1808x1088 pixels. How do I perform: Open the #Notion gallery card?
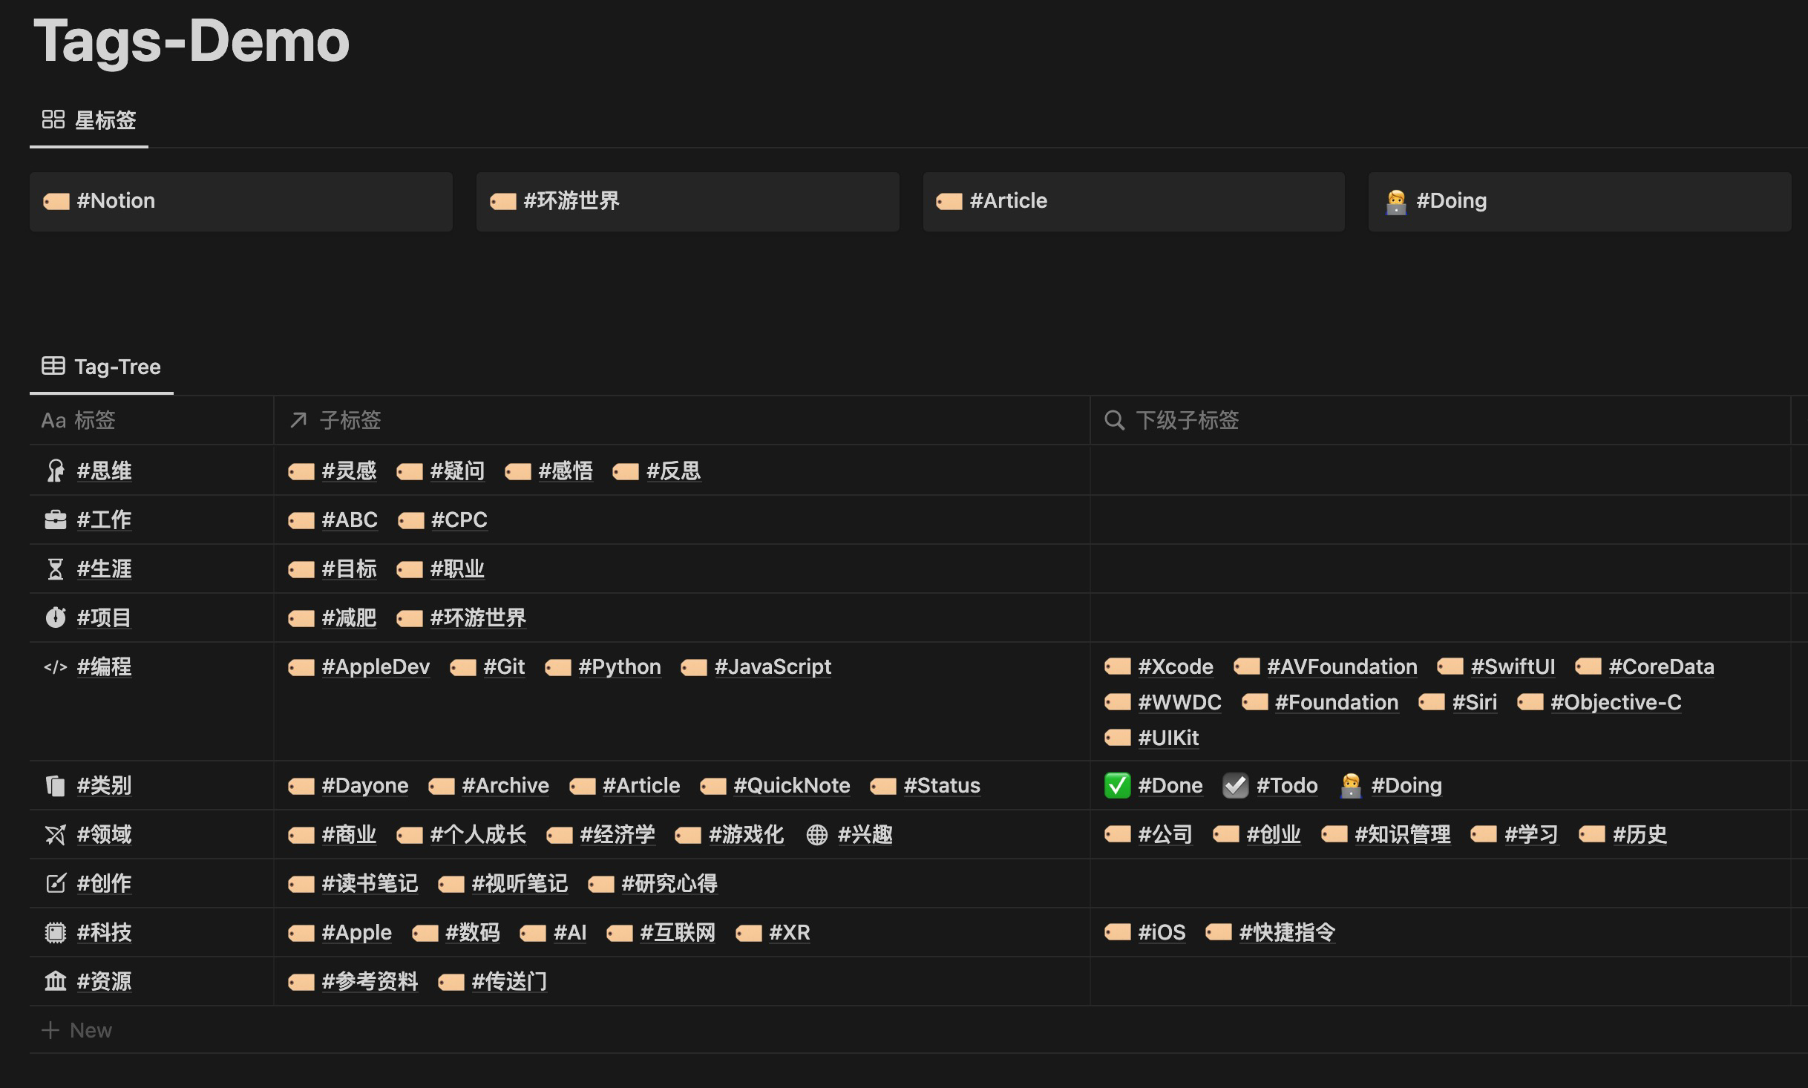241,202
